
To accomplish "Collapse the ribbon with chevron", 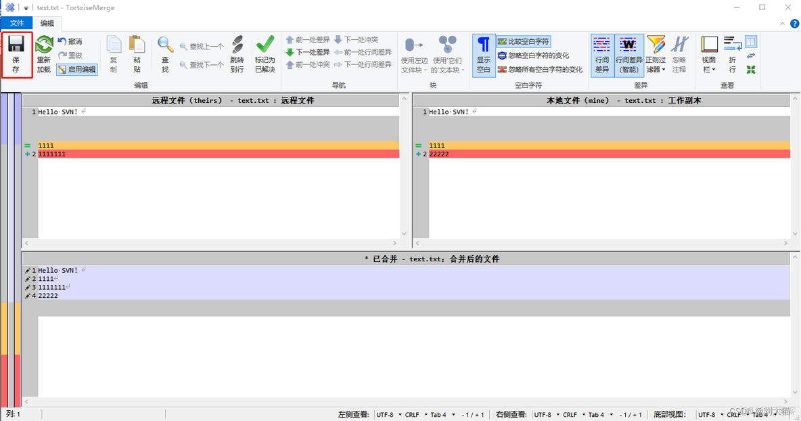I will click(782, 24).
